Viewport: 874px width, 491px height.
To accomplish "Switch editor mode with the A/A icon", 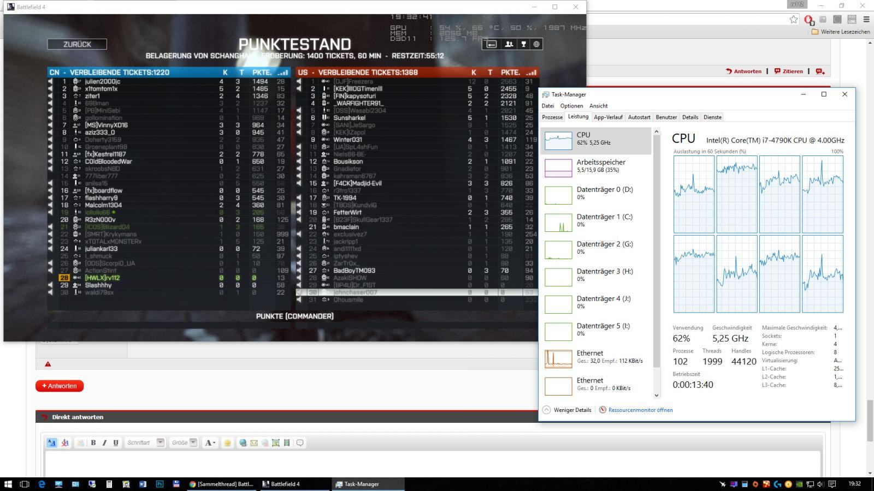I will point(52,442).
